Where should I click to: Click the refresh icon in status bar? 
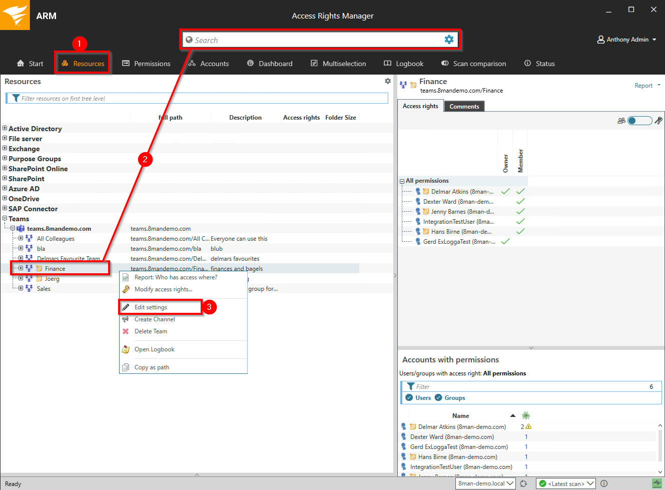(523, 483)
